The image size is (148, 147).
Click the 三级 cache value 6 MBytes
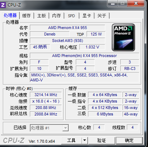click(x=105, y=114)
